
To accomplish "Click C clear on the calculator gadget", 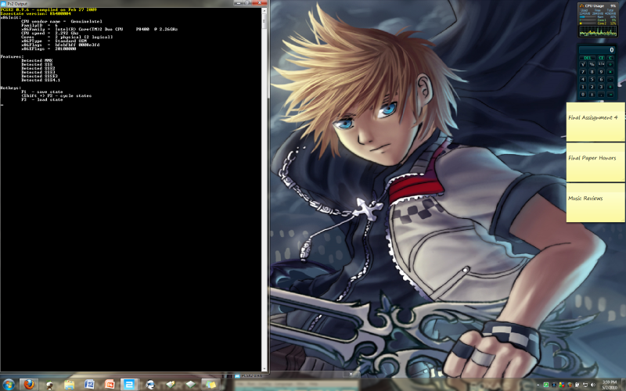I will (x=610, y=58).
